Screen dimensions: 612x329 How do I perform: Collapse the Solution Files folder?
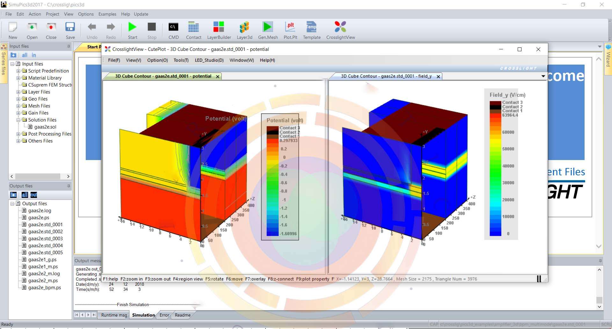[x=18, y=120]
